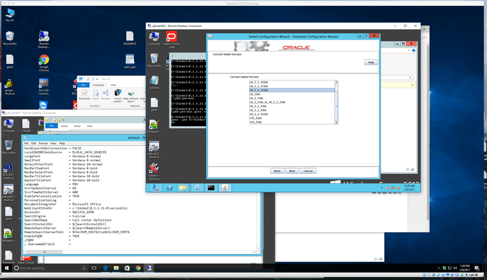The width and height of the screenshot is (487, 280).
Task: Open File menu in eclinical Notepad
Action: point(26,143)
